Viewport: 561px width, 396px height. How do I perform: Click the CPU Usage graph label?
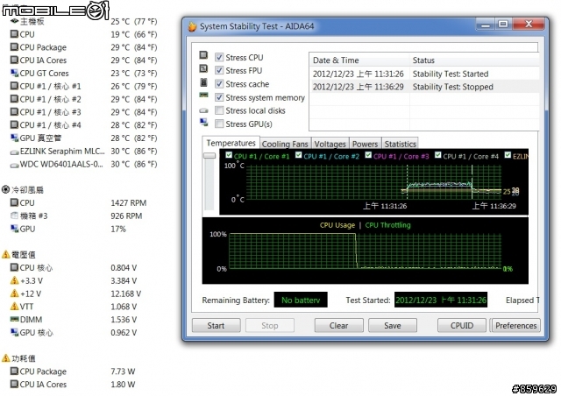[x=337, y=225]
